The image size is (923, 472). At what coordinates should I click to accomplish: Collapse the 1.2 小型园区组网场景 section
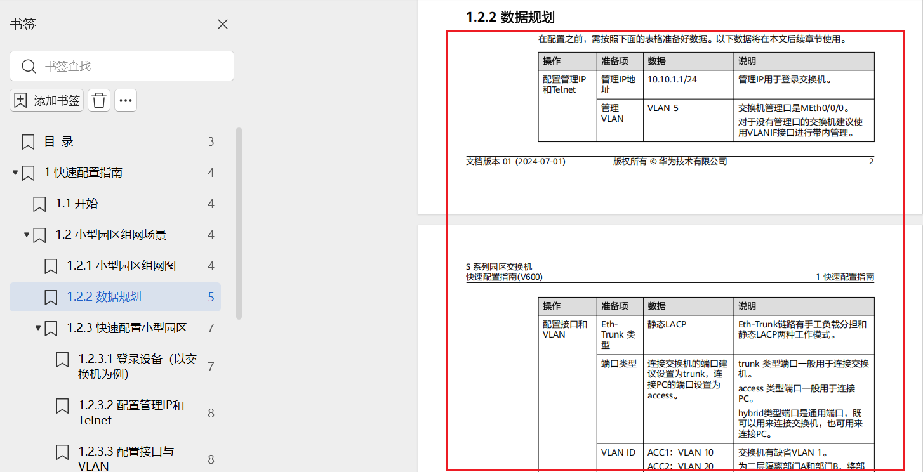point(26,234)
